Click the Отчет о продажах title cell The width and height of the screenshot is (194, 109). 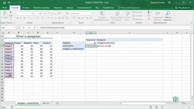pyautogui.click(x=28, y=36)
